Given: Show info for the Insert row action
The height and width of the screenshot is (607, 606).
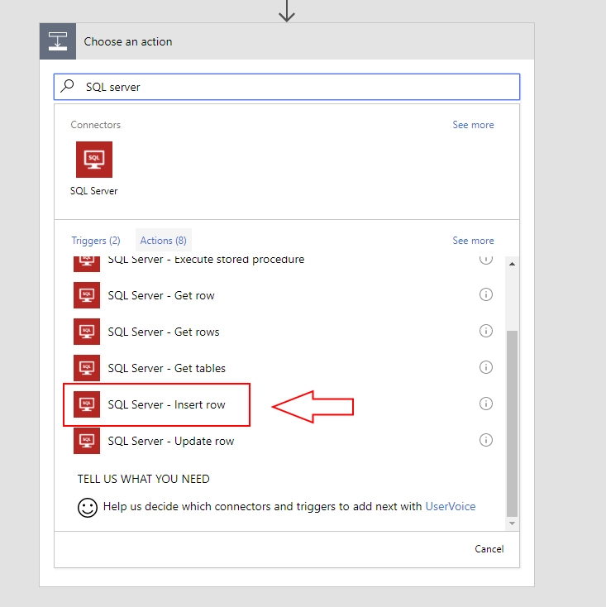Looking at the screenshot, I should [486, 404].
